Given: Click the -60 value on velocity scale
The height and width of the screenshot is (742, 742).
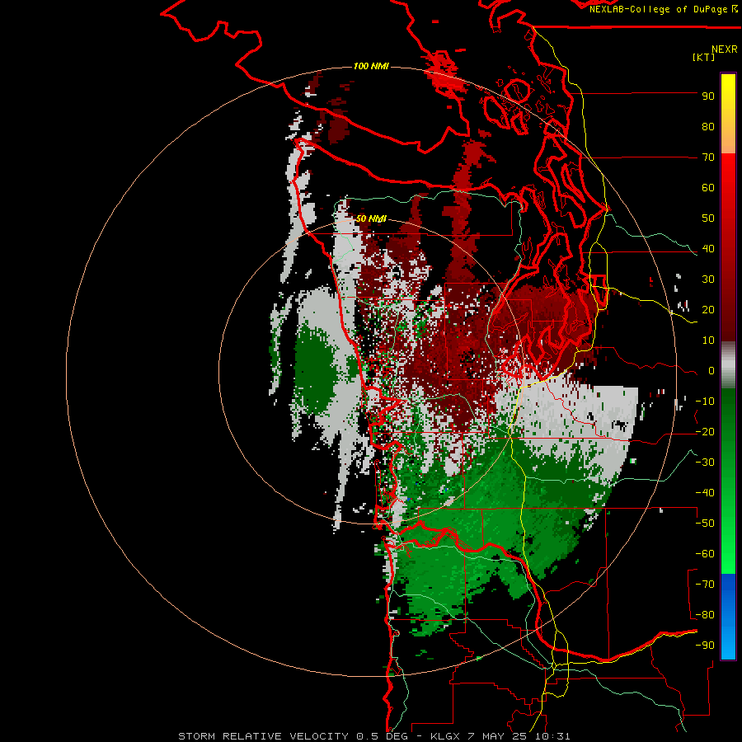Looking at the screenshot, I should click(705, 554).
